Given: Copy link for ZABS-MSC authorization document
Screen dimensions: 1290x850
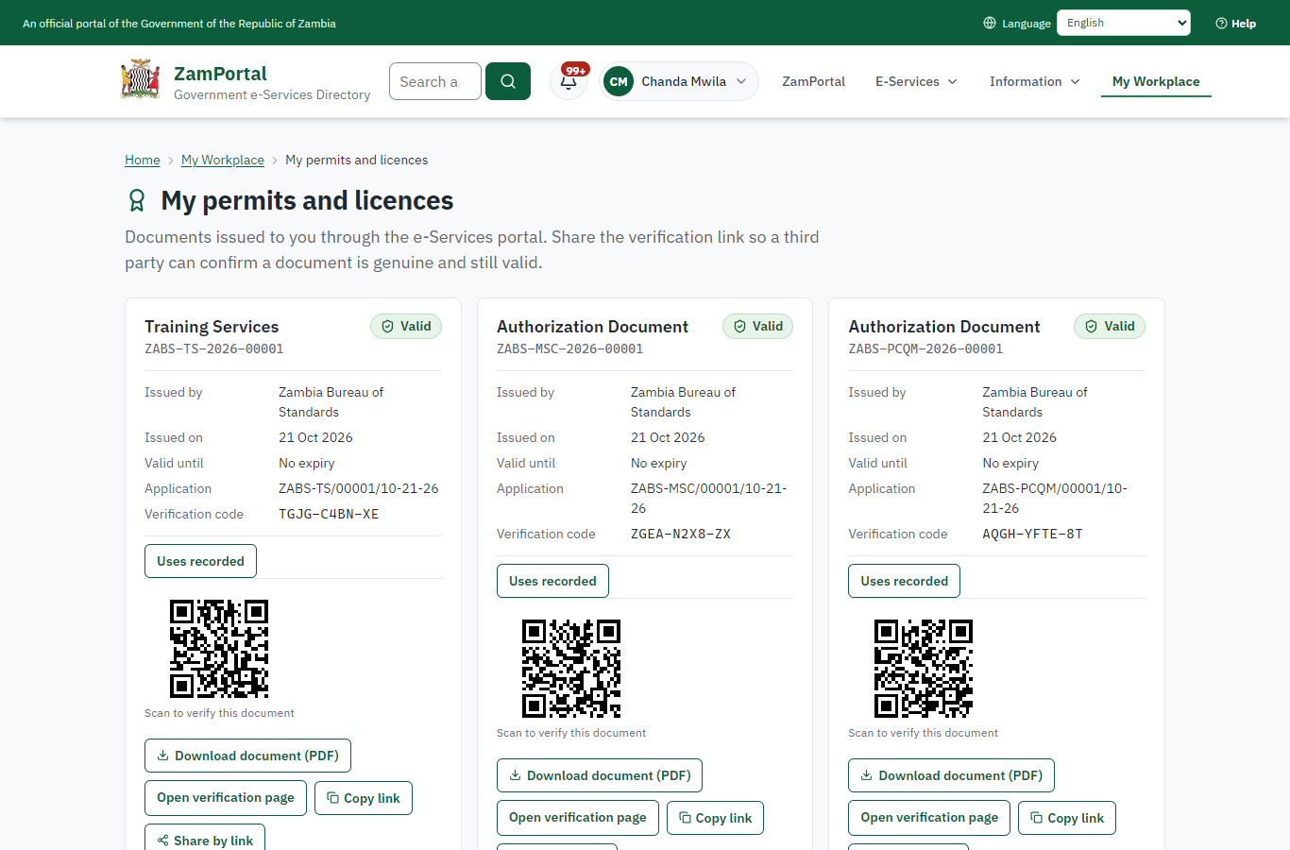Looking at the screenshot, I should pyautogui.click(x=715, y=818).
